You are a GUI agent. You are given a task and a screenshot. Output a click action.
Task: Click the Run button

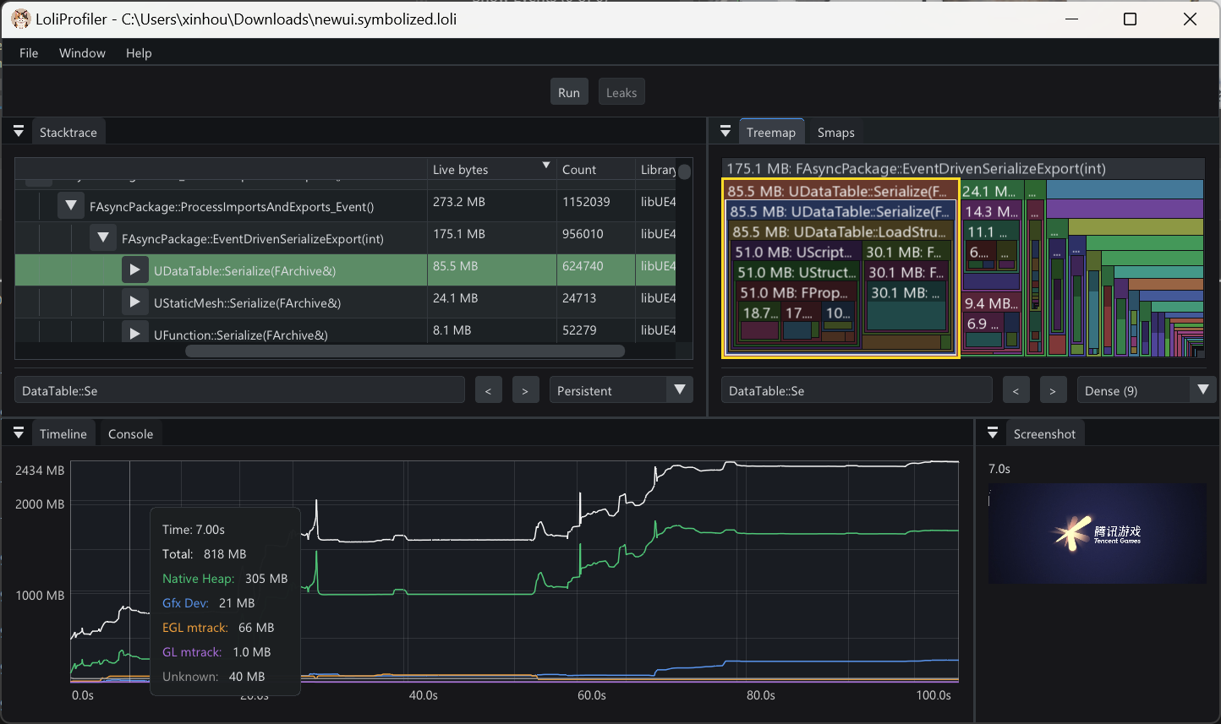coord(569,92)
